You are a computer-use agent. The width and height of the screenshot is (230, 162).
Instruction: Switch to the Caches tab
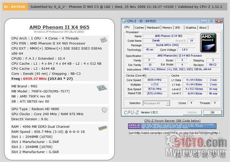pos(139,28)
